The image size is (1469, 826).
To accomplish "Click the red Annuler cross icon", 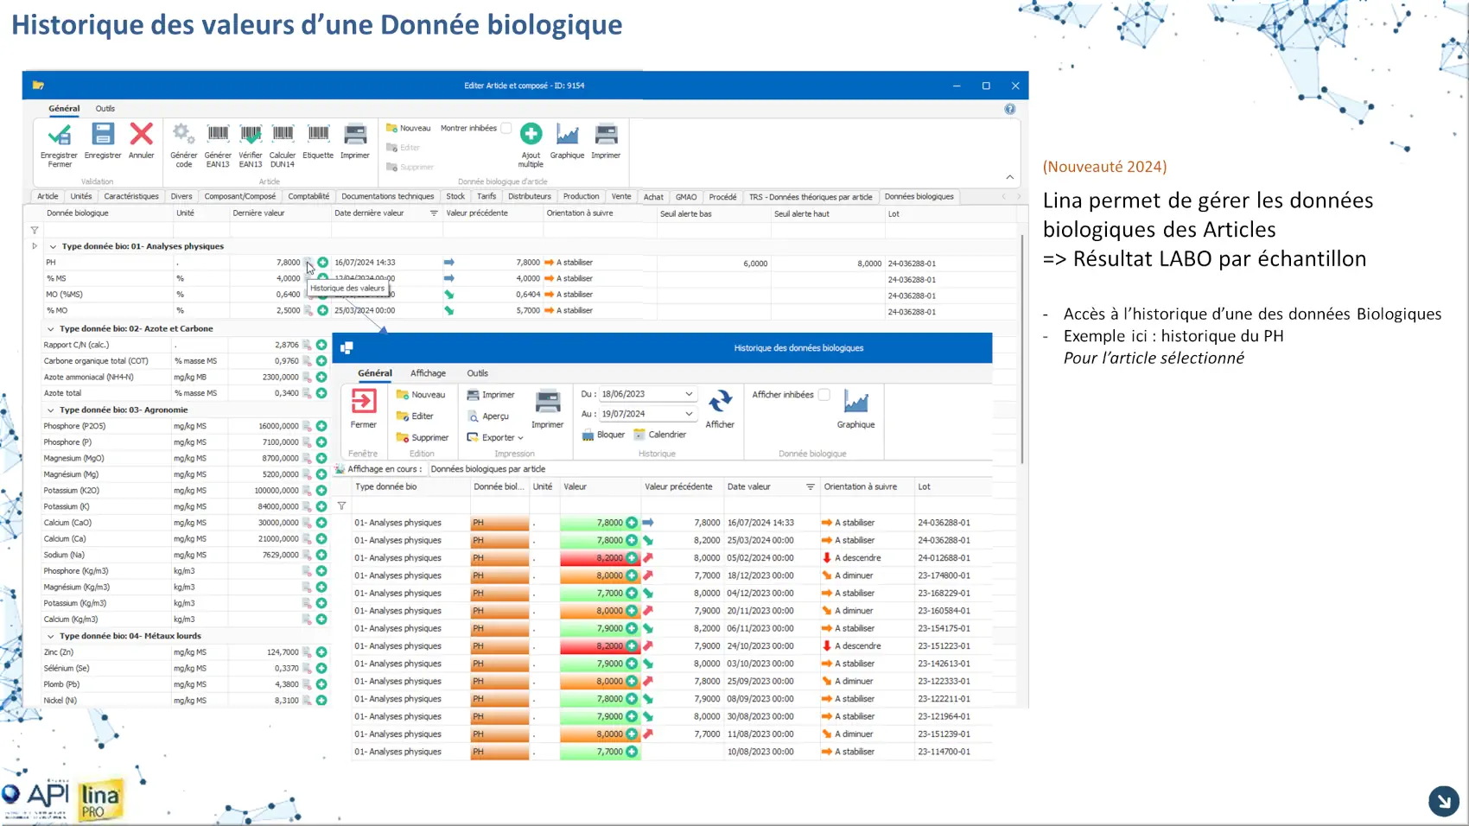I will click(x=141, y=135).
